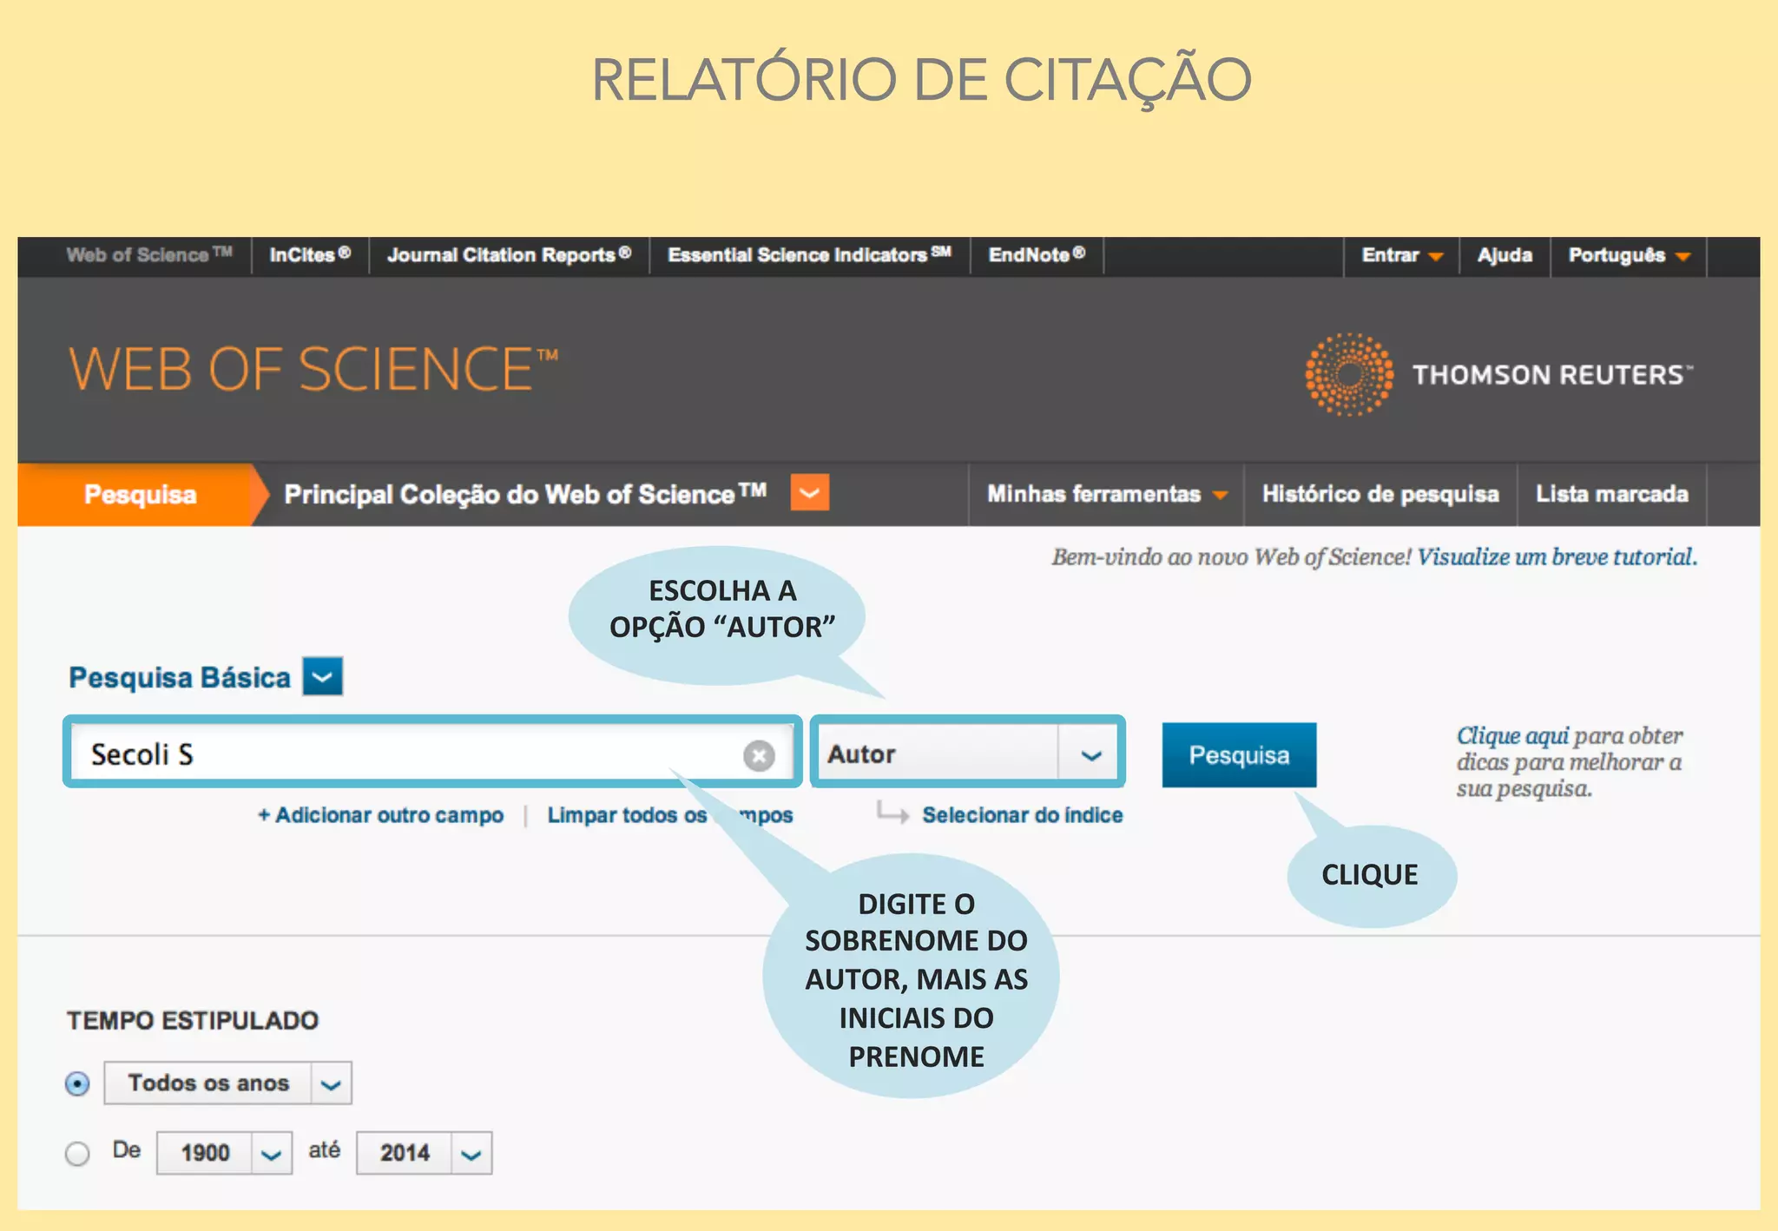Open Journal Citation Reports

(x=509, y=255)
